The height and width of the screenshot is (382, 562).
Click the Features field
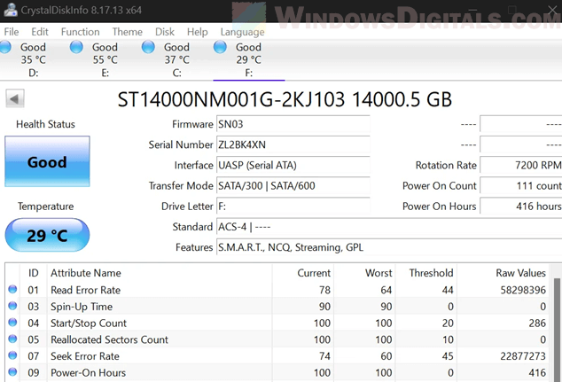[389, 247]
